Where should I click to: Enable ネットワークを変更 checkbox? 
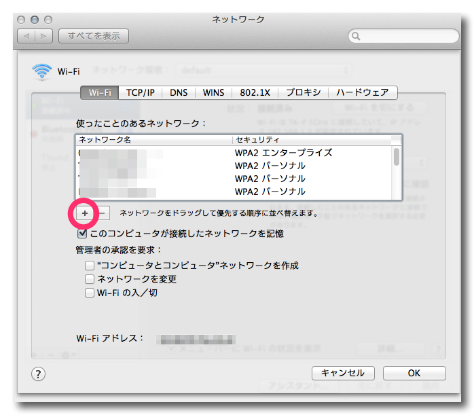click(x=90, y=279)
